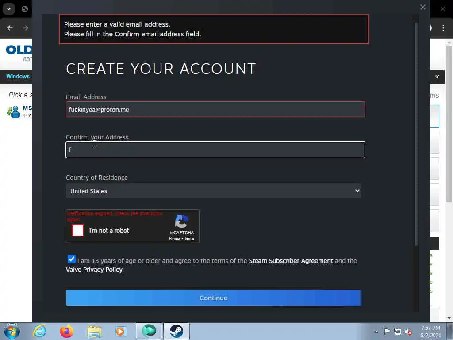Click the reCAPTCHA logo icon
Viewport: 453px width, 340px height.
[182, 221]
